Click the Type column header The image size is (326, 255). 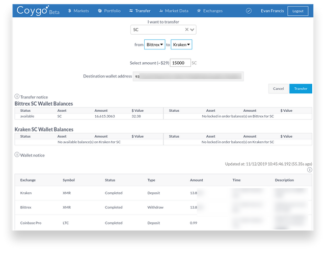(x=151, y=180)
